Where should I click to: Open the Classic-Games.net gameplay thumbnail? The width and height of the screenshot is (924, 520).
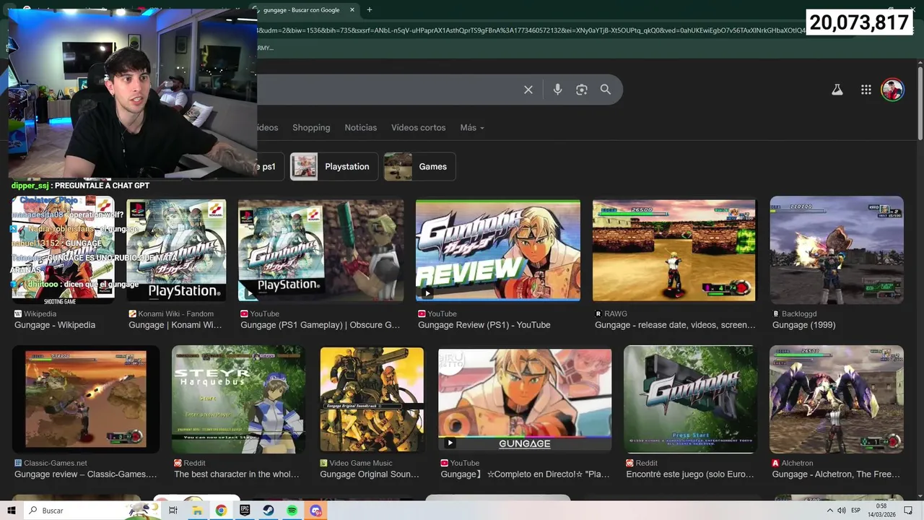point(86,399)
